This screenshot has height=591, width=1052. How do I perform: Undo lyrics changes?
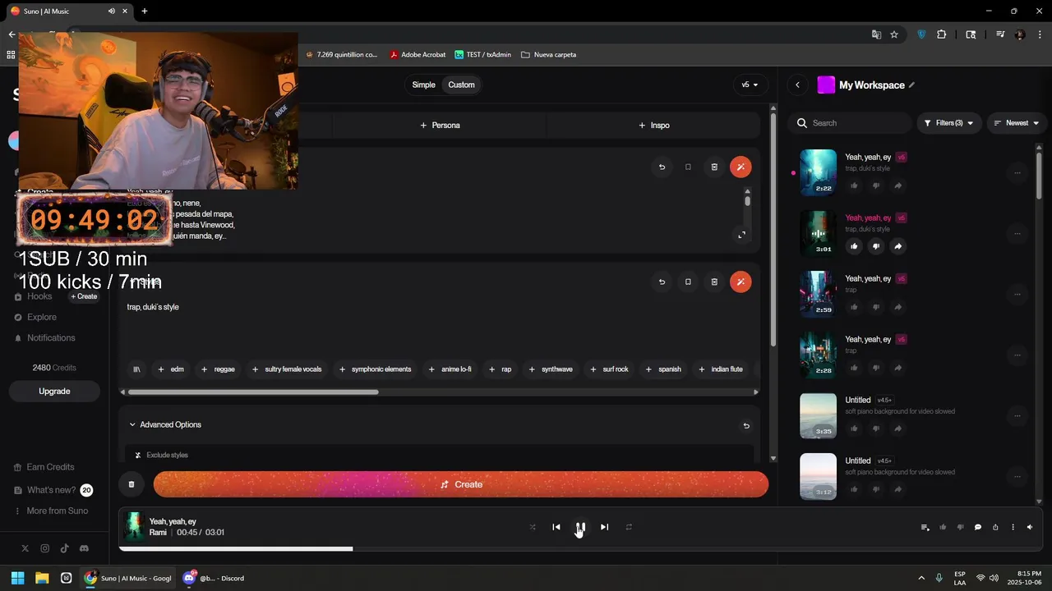(x=662, y=167)
